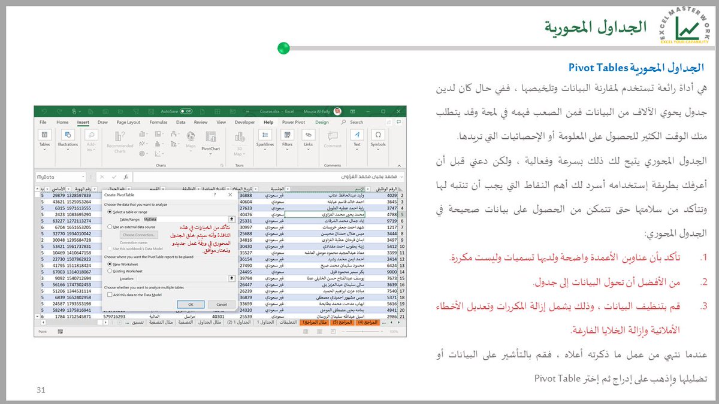Open the File menu tab
This screenshot has width=719, height=404.
tap(43, 122)
